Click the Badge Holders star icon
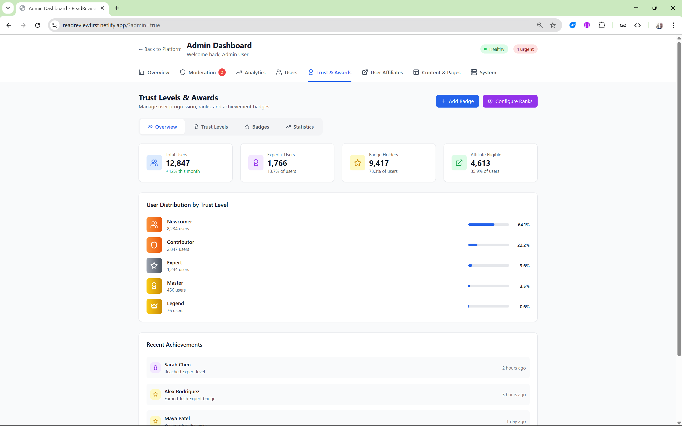The height and width of the screenshot is (426, 682). pos(357,163)
